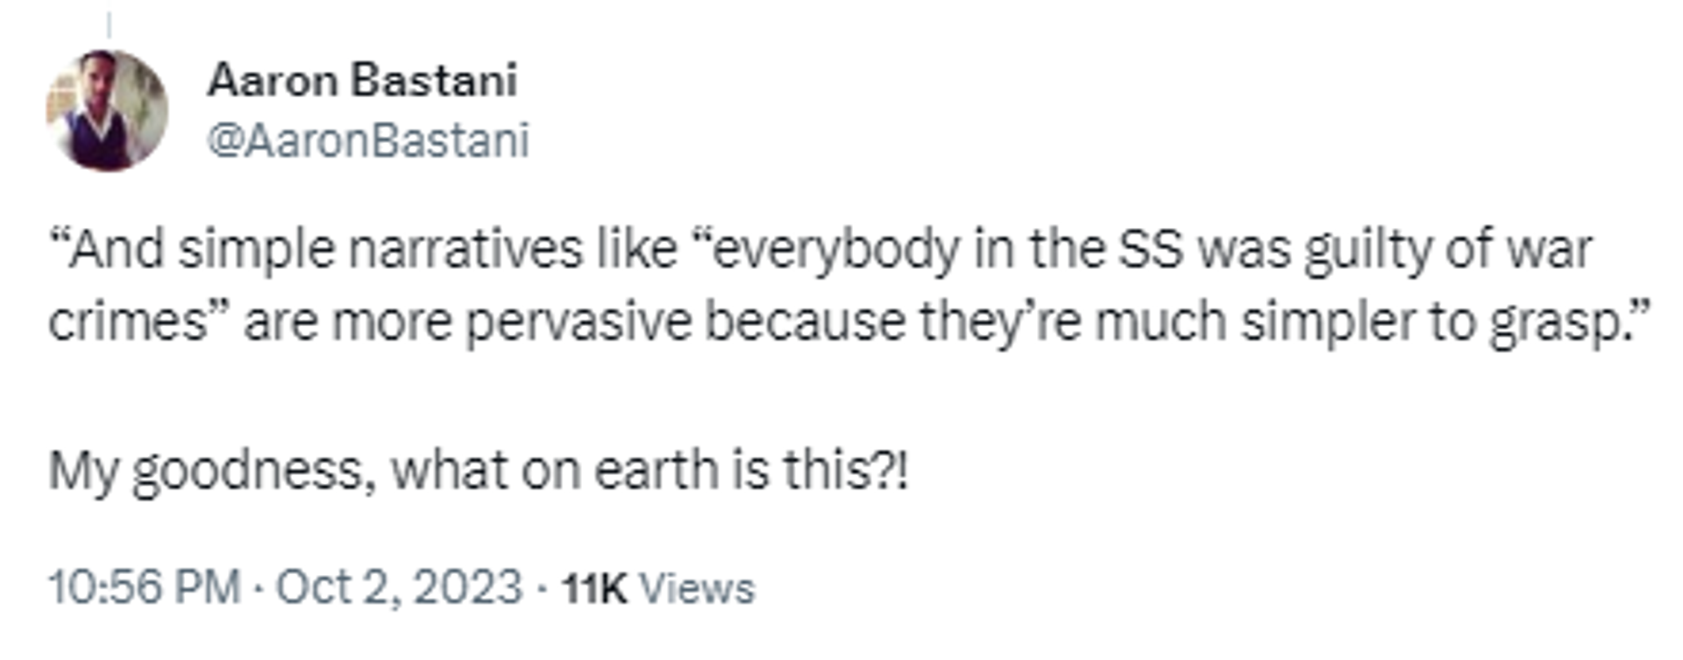
Task: Click the 11K view count number
Action: [x=594, y=589]
